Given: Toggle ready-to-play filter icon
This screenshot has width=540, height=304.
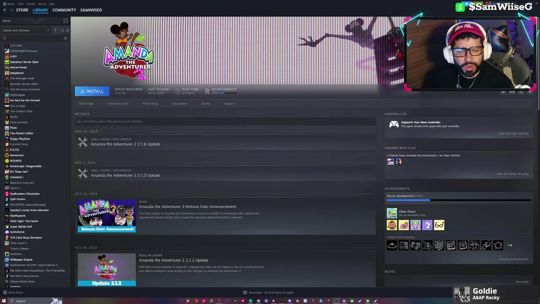Looking at the screenshot, I should point(67,30).
